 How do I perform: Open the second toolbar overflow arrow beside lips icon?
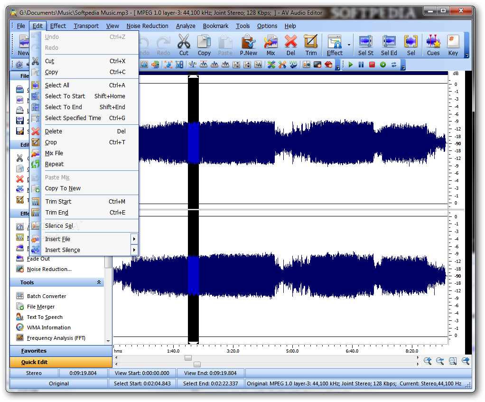pos(338,67)
